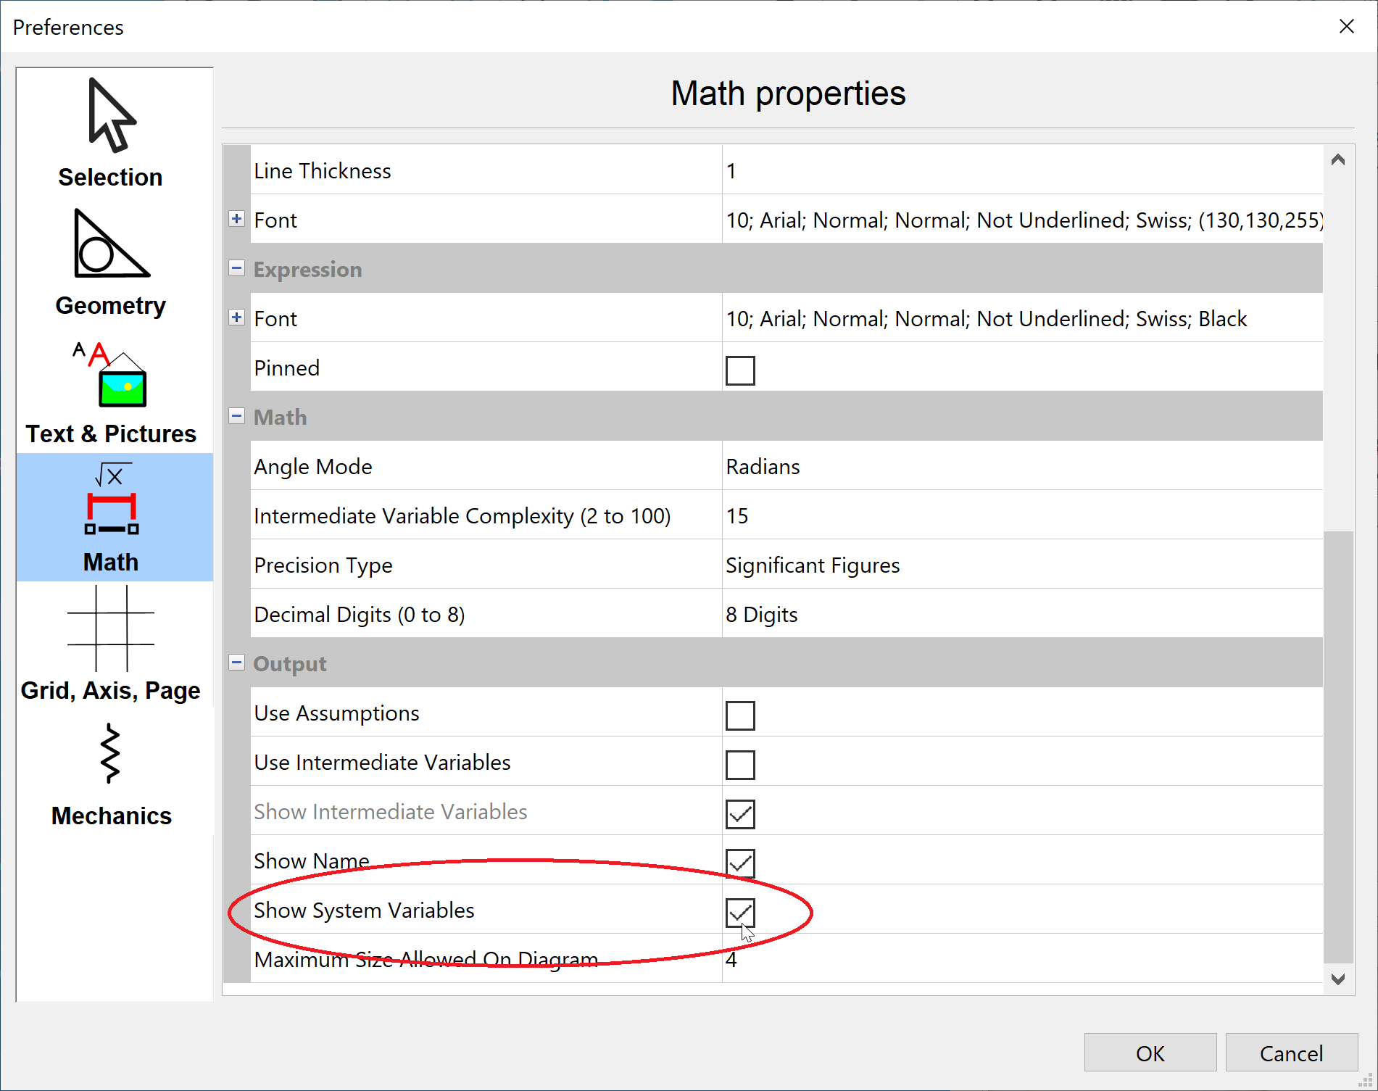
Task: Open the Geometry triangle icon category
Action: tap(111, 262)
